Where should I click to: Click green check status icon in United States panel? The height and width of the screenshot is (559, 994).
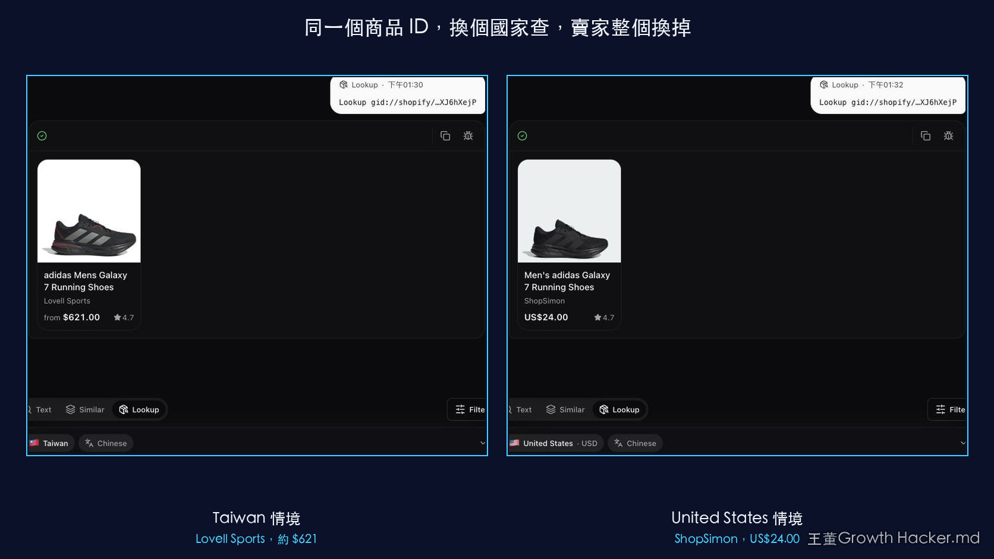click(x=522, y=136)
